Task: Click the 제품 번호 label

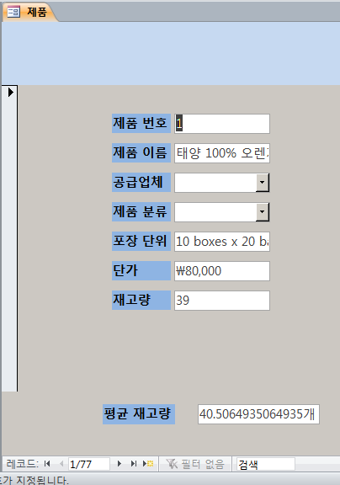Action: tap(141, 124)
